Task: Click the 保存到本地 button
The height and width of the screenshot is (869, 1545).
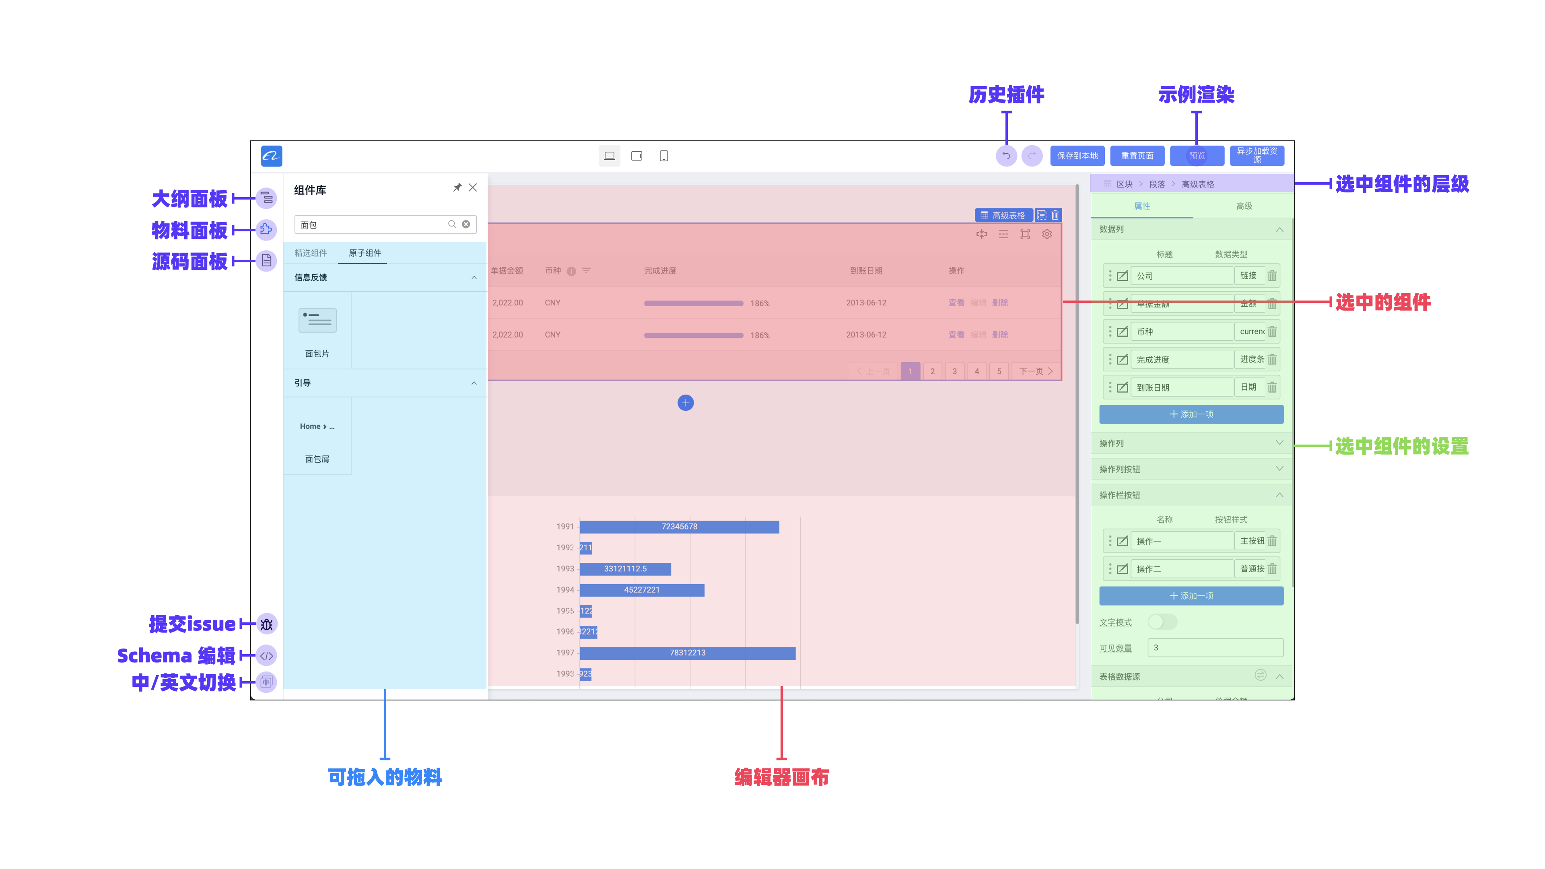Action: pos(1078,156)
